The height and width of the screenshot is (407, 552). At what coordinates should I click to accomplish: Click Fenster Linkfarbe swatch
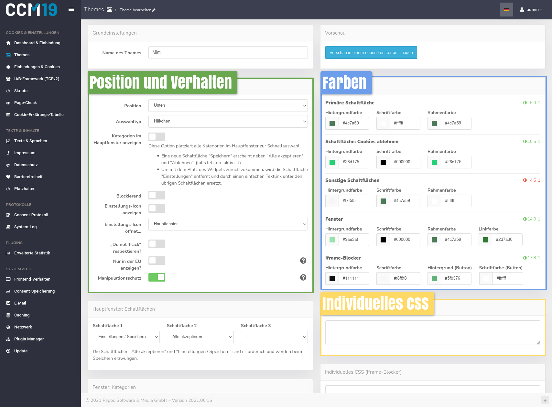(x=485, y=240)
